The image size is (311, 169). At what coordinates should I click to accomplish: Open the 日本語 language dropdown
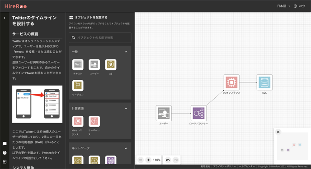[283, 6]
